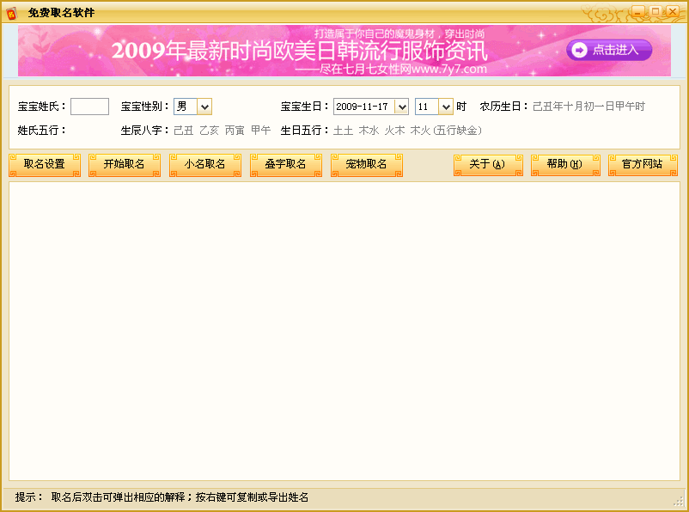
Task: Maximize the application window
Action: [655, 11]
